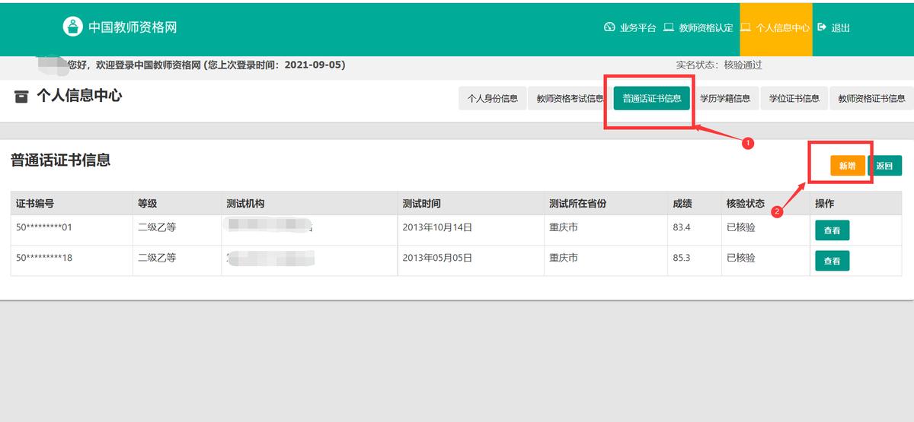Click test date 2013年10月14日

tap(437, 227)
